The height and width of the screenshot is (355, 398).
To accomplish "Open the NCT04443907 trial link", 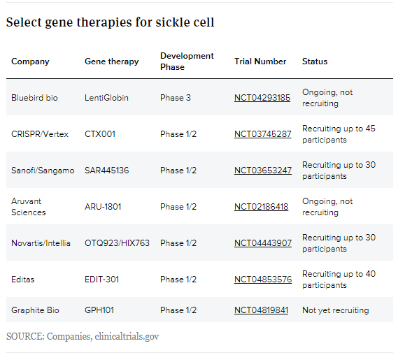I will coord(263,243).
